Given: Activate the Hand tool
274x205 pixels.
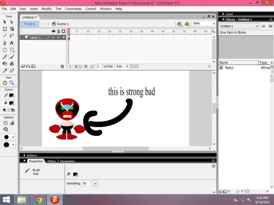Looking at the screenshot, I should click(5, 83).
